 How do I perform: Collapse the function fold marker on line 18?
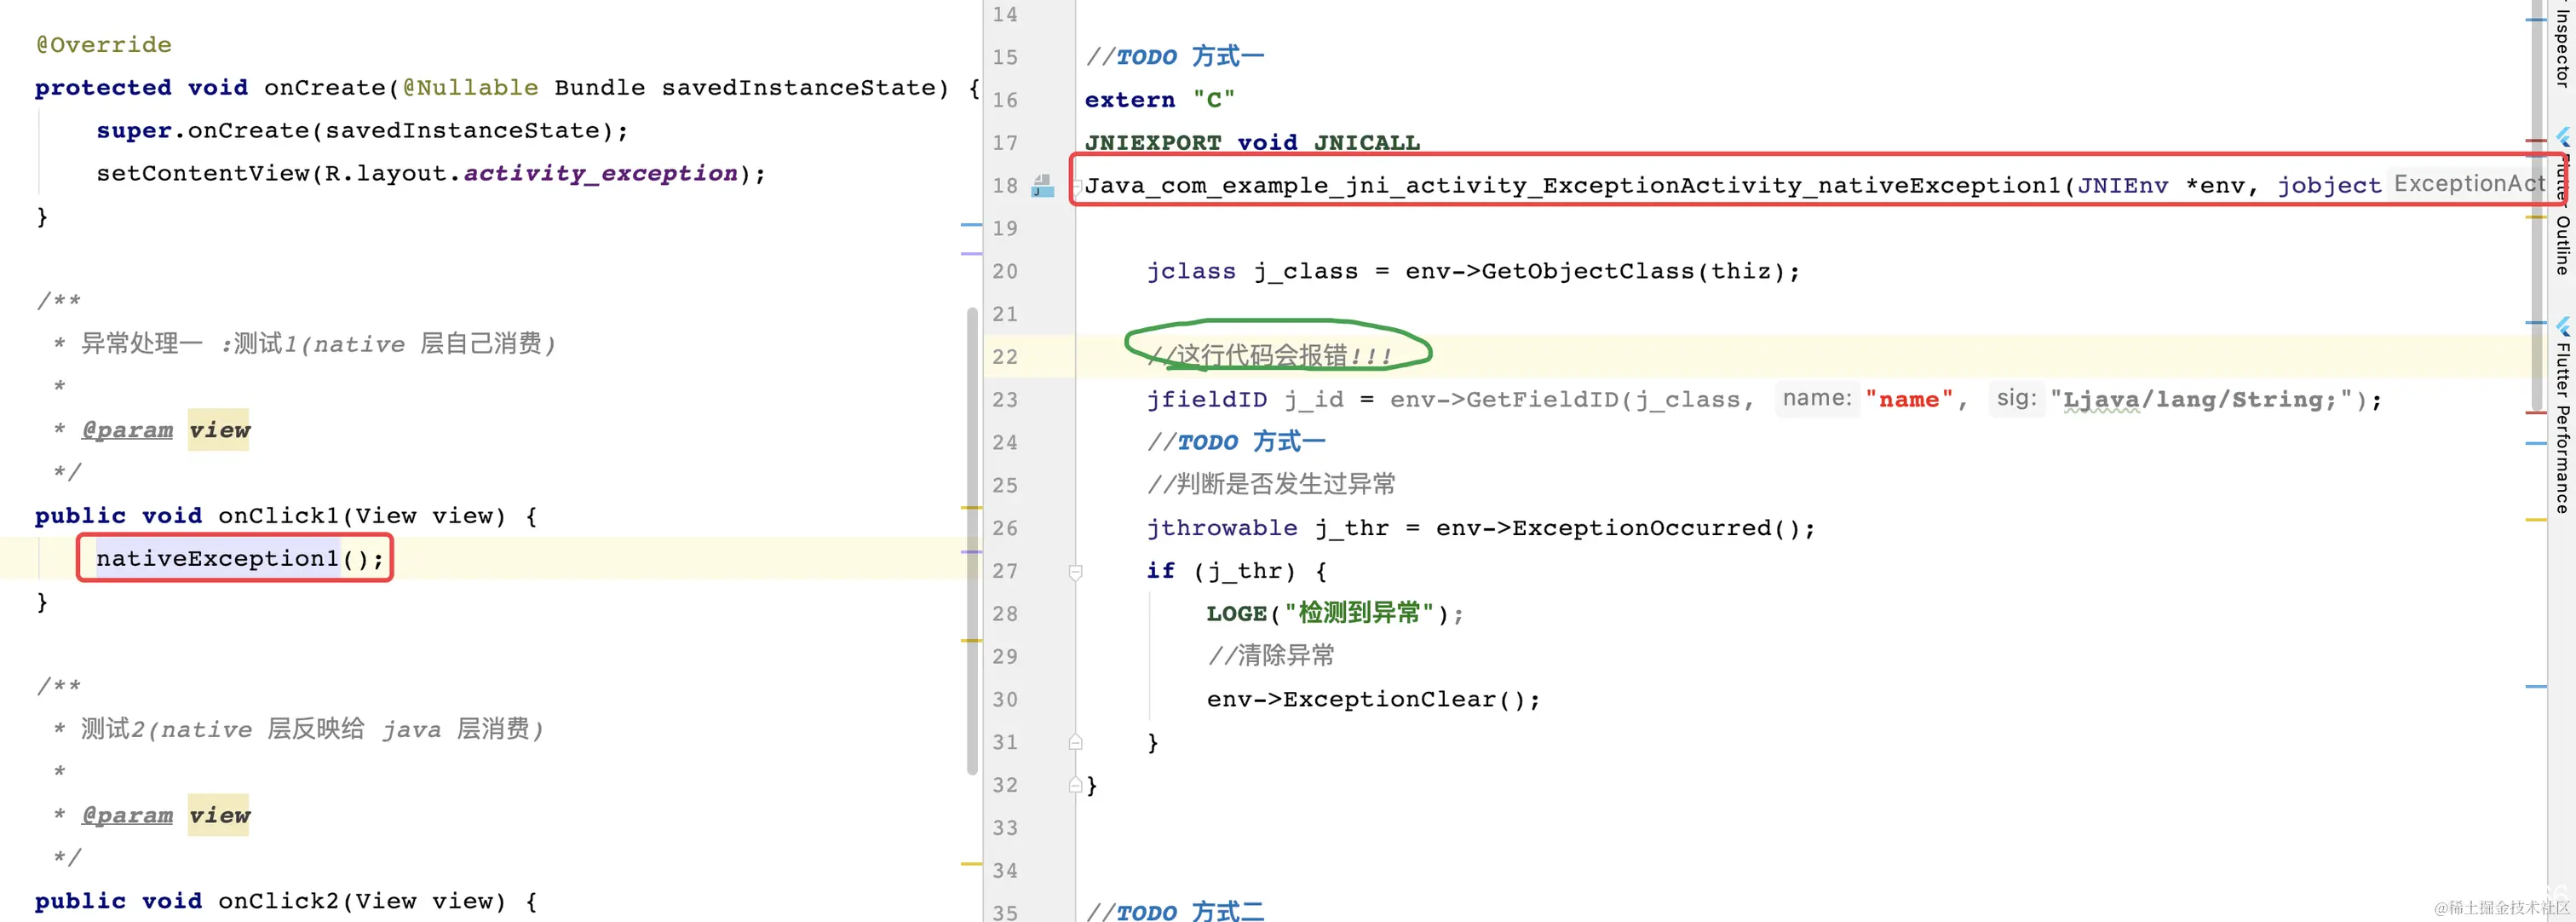coord(1077,186)
